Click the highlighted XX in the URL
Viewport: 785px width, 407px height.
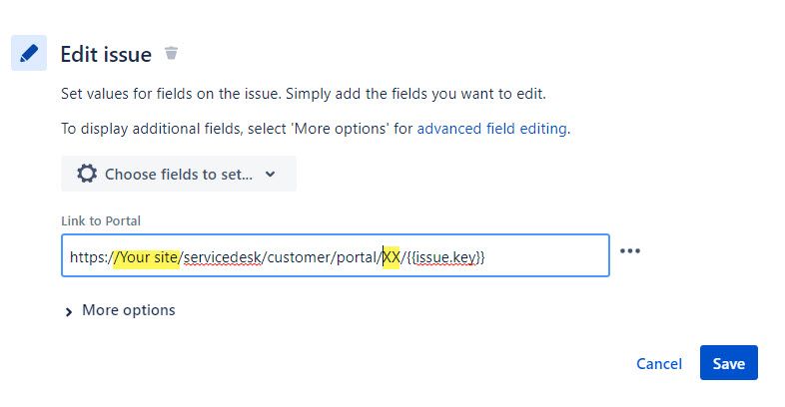click(392, 257)
